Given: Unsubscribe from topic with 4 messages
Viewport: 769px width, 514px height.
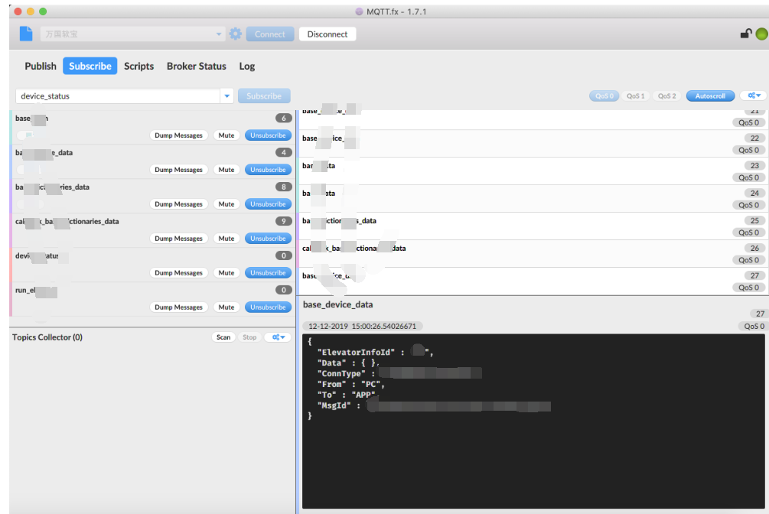Looking at the screenshot, I should pyautogui.click(x=268, y=170).
